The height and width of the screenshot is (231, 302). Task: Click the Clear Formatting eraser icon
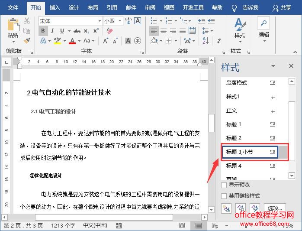point(109,31)
